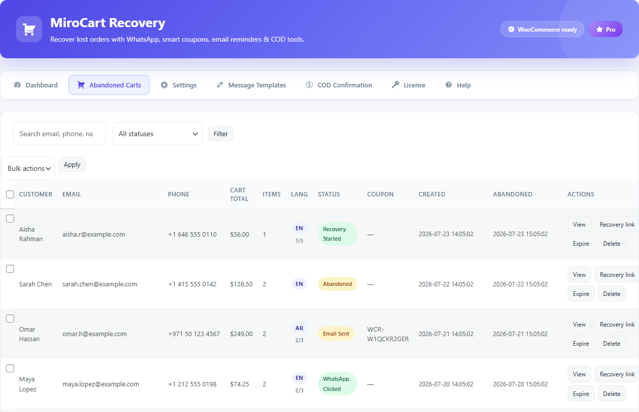Click the Abandoned status badge for Sarah Chen
Screen dimensions: 639x412
pyautogui.click(x=338, y=284)
